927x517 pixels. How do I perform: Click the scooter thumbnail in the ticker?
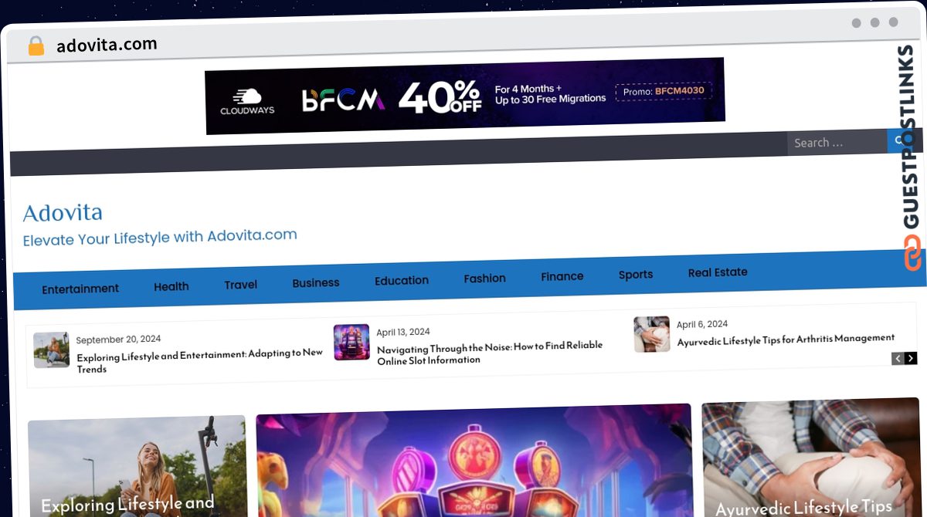[x=52, y=350]
